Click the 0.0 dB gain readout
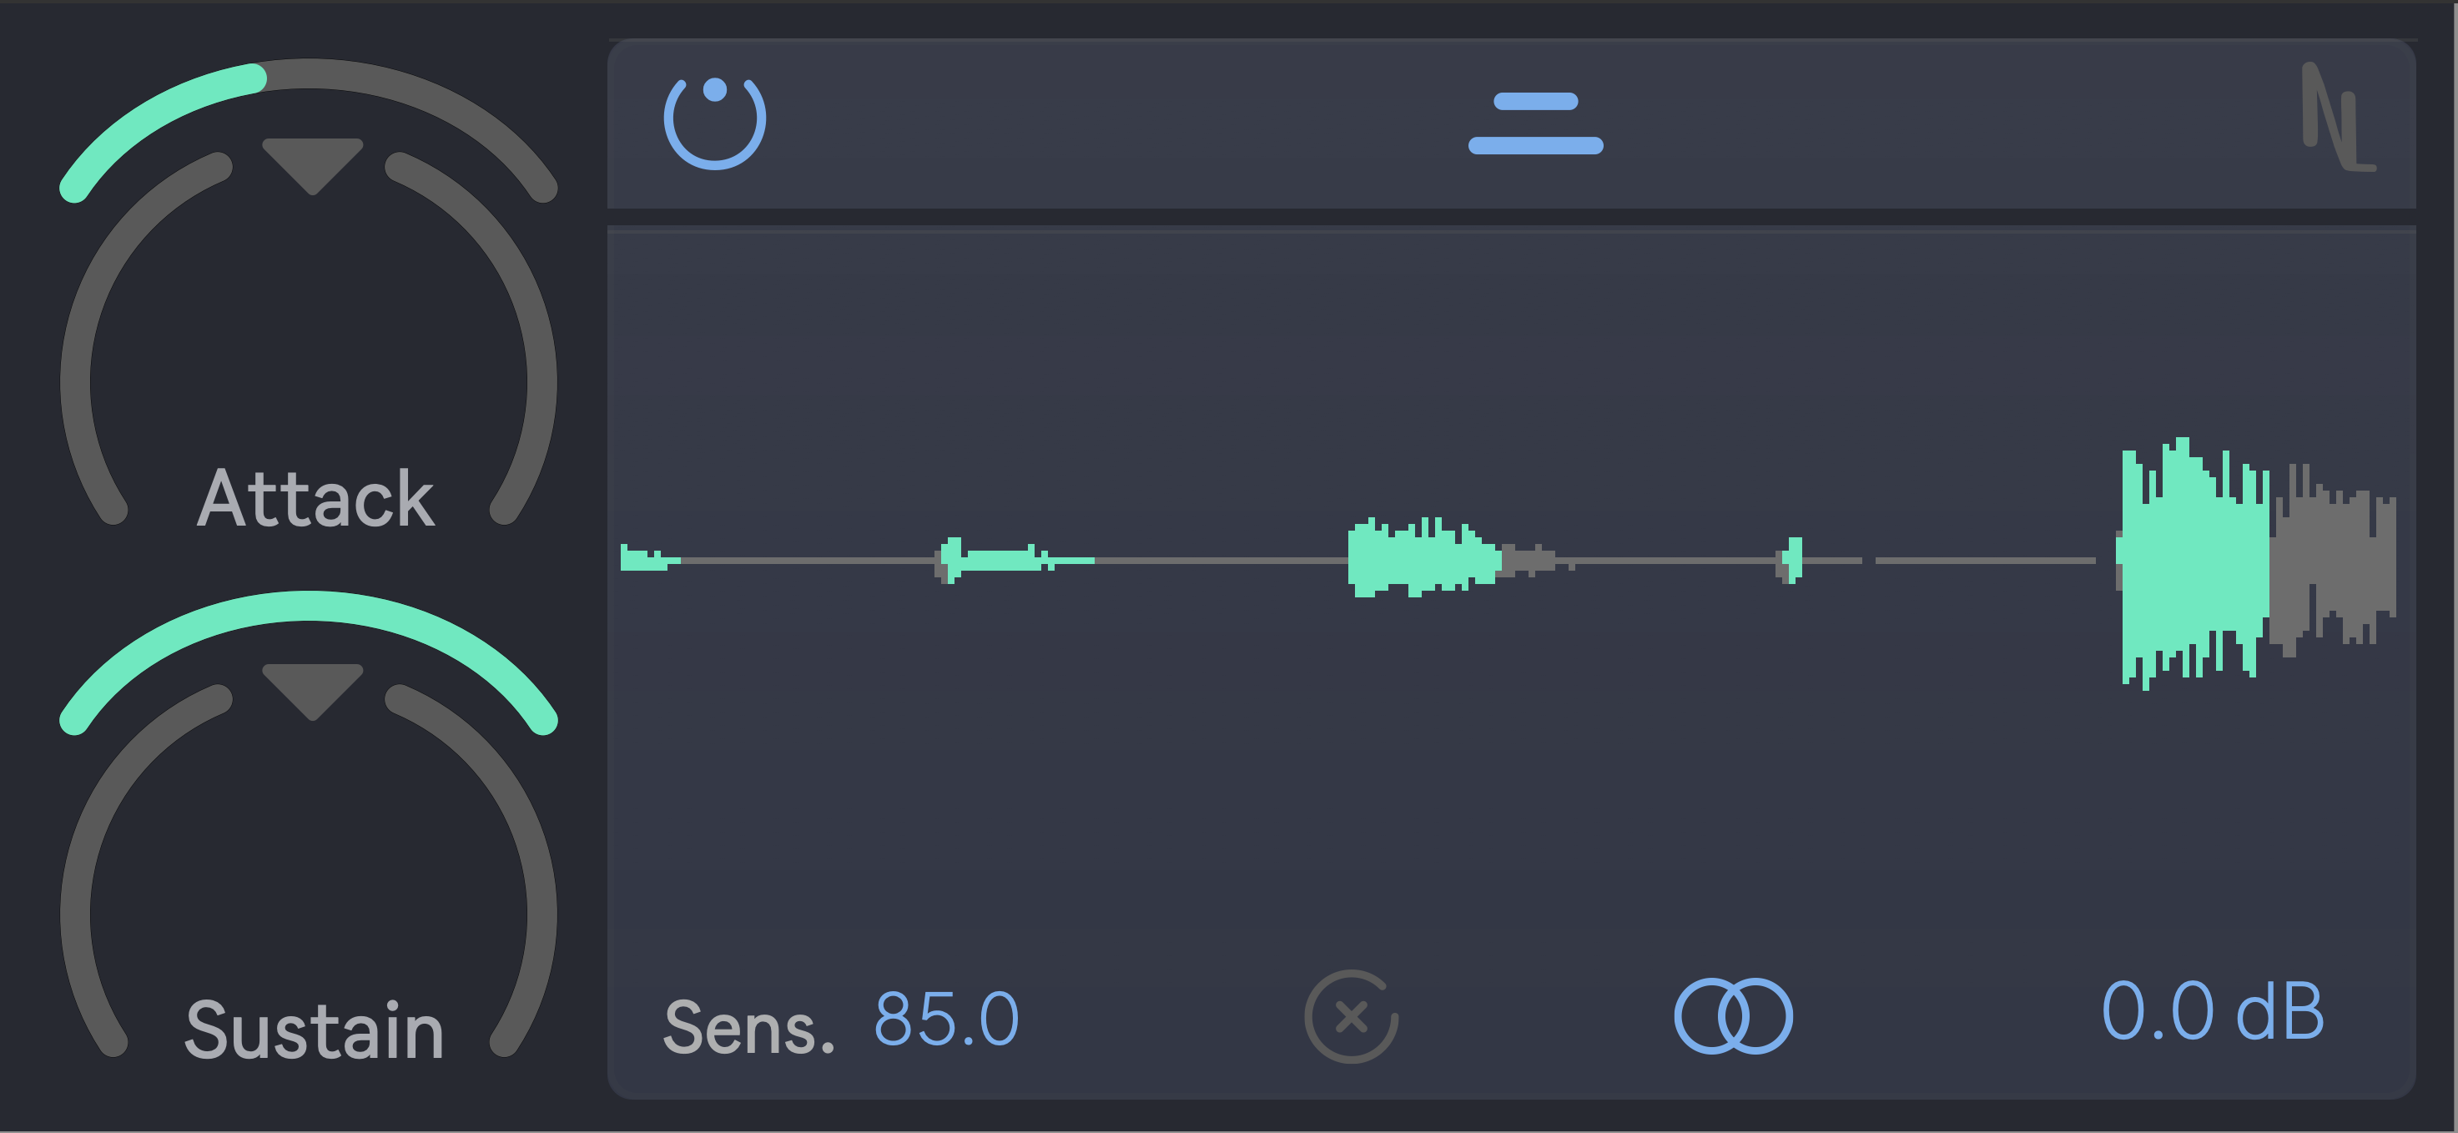The height and width of the screenshot is (1133, 2458). pos(2214,1014)
